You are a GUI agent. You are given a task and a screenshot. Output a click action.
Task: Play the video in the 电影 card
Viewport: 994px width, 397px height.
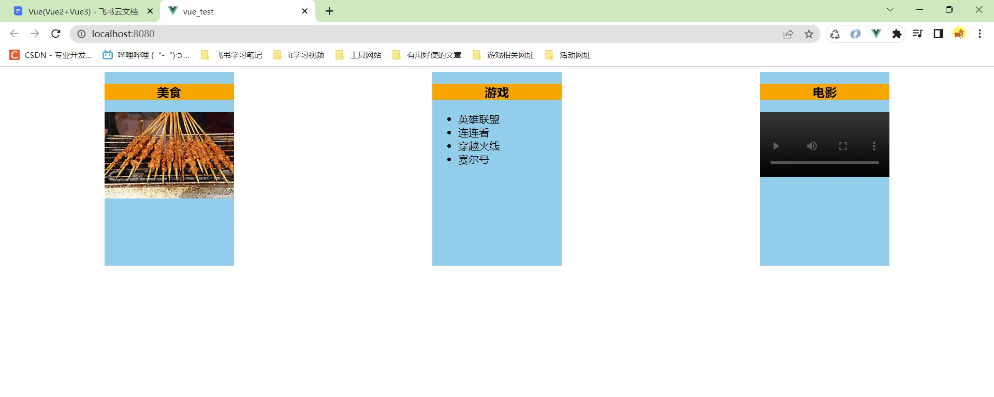[776, 146]
